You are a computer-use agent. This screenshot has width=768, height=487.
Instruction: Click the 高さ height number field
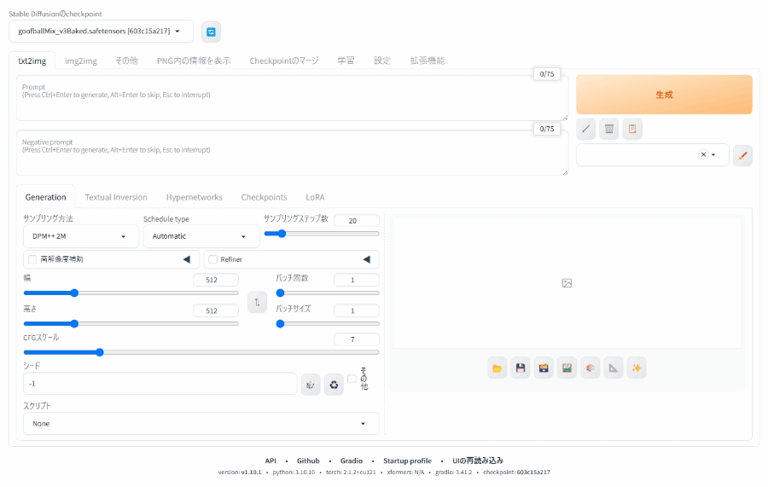(x=216, y=310)
